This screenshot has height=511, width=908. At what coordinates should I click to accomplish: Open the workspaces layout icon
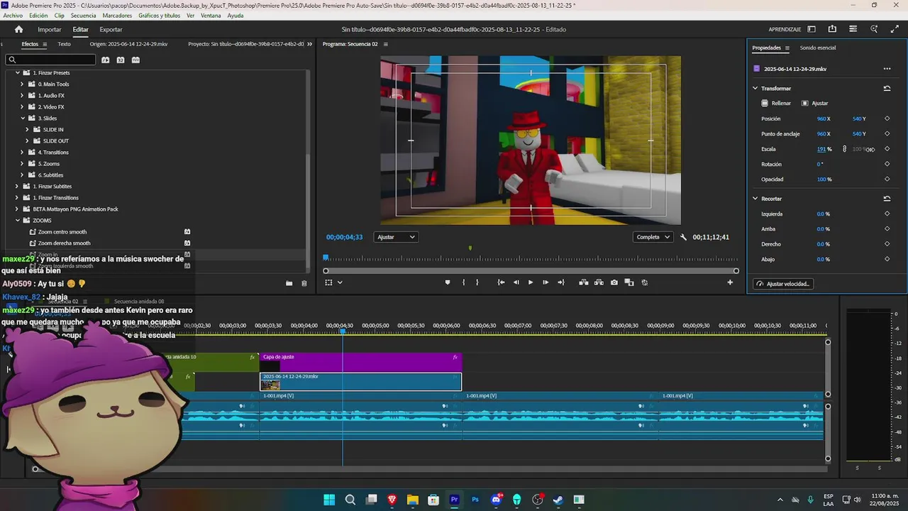812,29
